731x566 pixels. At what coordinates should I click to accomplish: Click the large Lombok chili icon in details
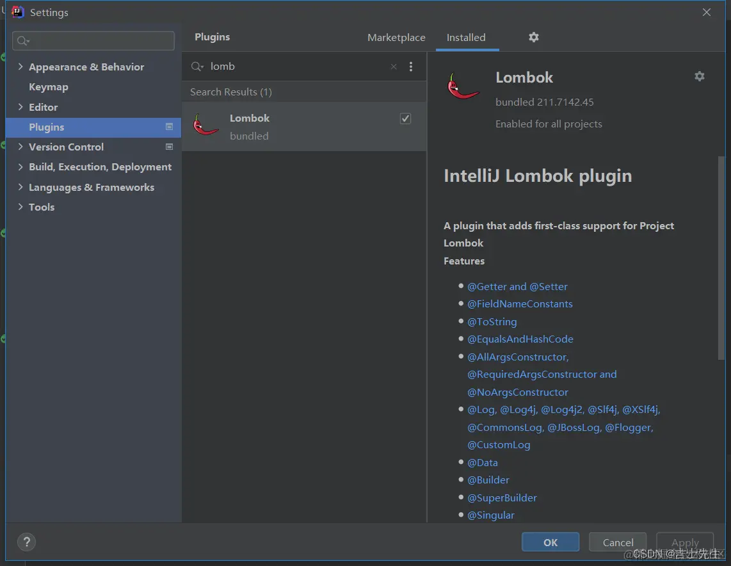coord(462,86)
